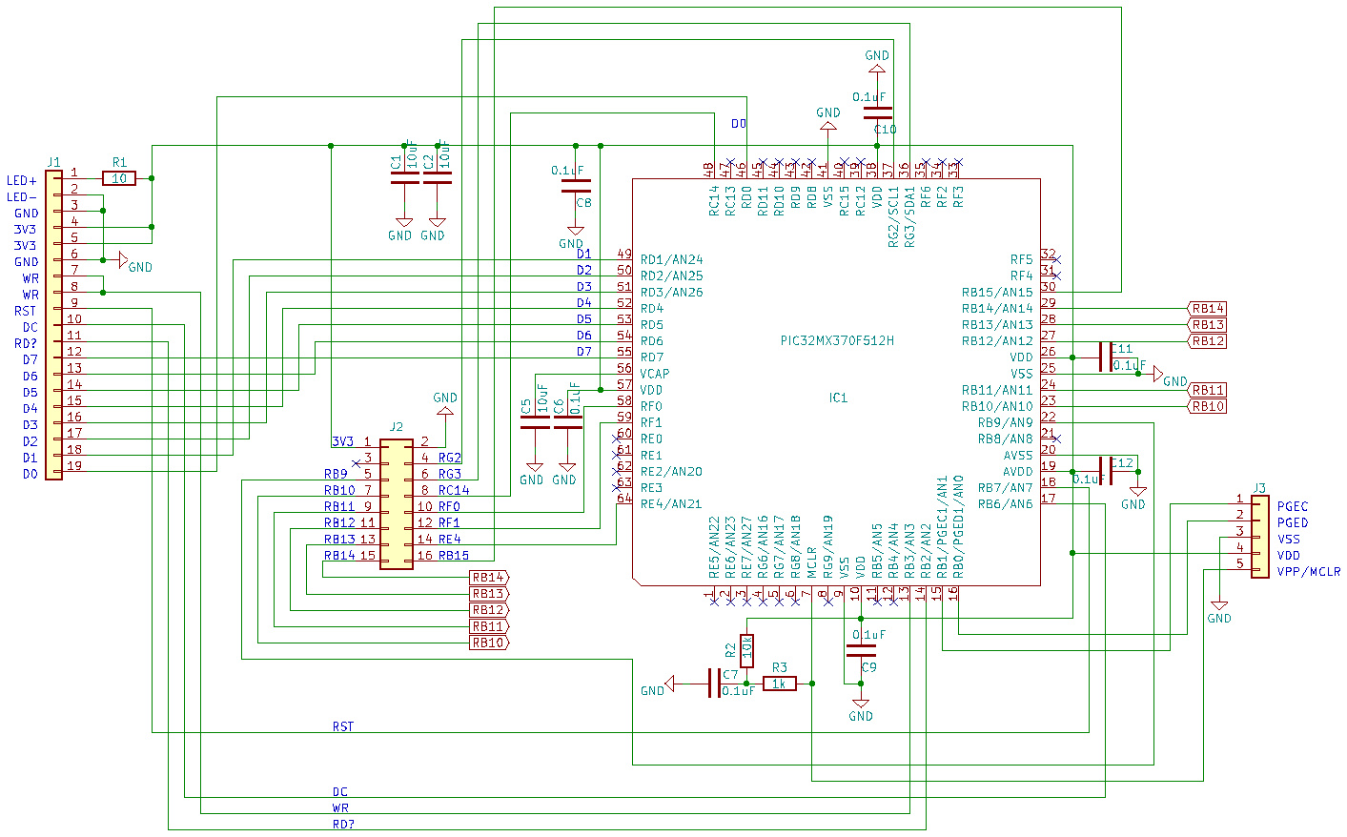Click the J2 header connector body
Image resolution: width=1347 pixels, height=837 pixels.
coord(397,504)
